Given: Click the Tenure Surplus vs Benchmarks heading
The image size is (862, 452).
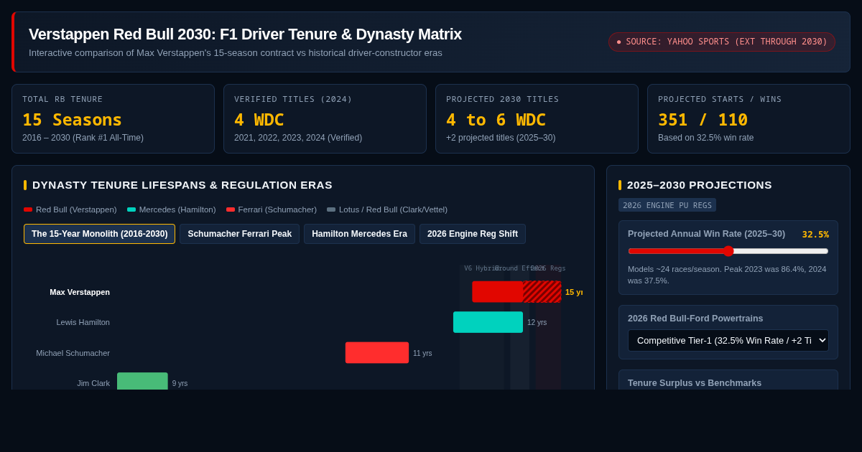Looking at the screenshot, I should click(x=695, y=383).
